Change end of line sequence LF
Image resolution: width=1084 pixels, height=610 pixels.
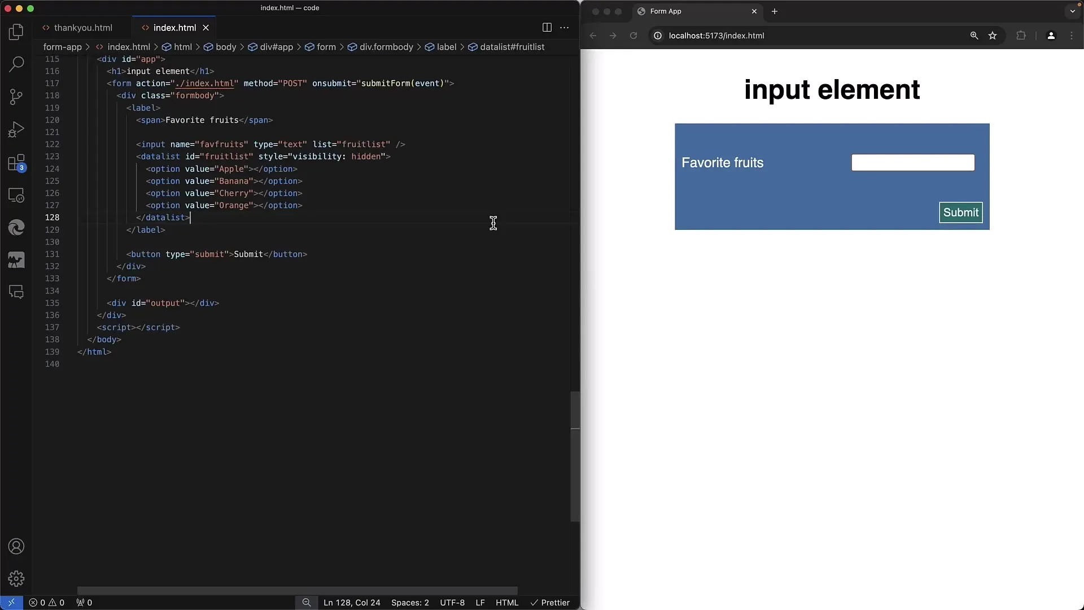point(480,603)
